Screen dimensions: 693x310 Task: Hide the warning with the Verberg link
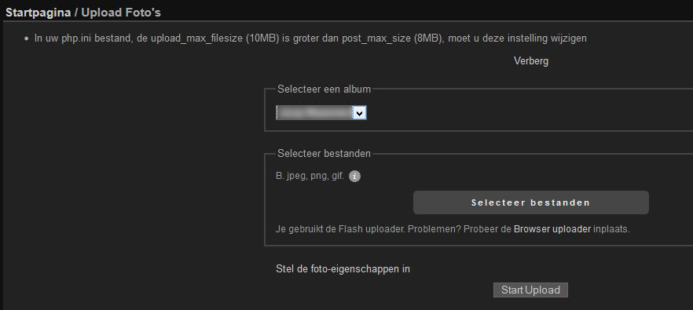531,61
